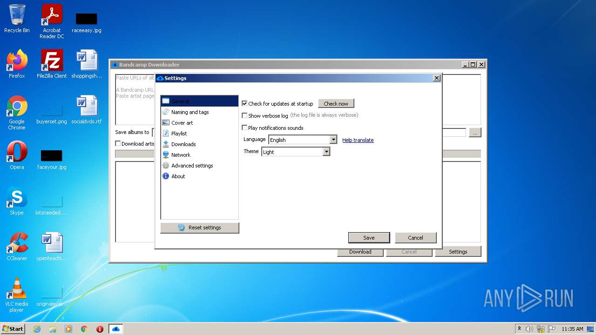Launch Opera from desktop
The width and height of the screenshot is (596, 335).
click(x=17, y=155)
